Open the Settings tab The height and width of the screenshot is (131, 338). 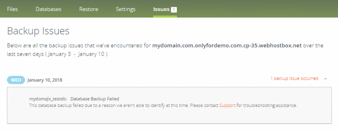click(126, 9)
